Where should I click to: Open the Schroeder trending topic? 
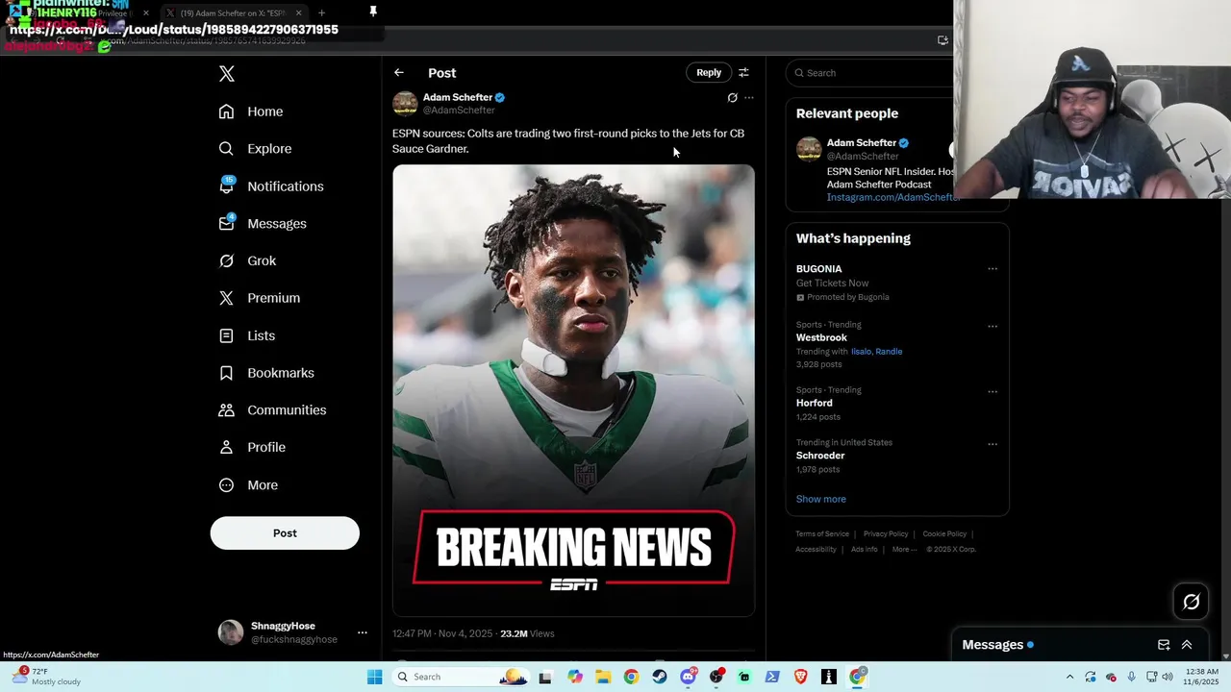click(820, 456)
